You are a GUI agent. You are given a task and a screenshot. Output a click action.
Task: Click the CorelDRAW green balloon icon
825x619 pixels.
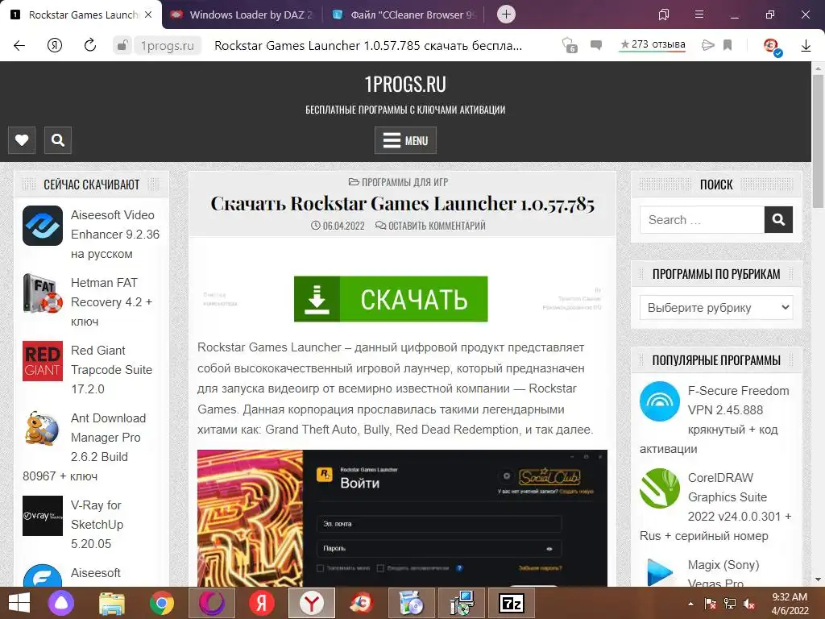point(660,488)
